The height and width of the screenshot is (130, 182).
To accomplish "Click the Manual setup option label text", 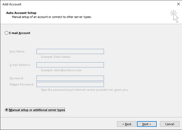I will (37, 110).
